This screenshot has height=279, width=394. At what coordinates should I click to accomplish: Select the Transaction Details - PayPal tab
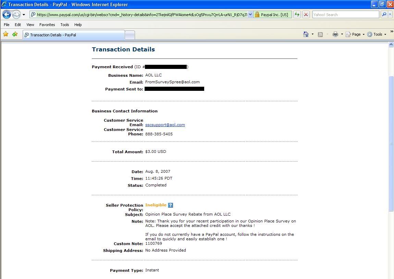[x=74, y=35]
